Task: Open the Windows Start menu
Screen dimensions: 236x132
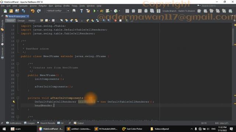Action: pyautogui.click(x=4, y=129)
